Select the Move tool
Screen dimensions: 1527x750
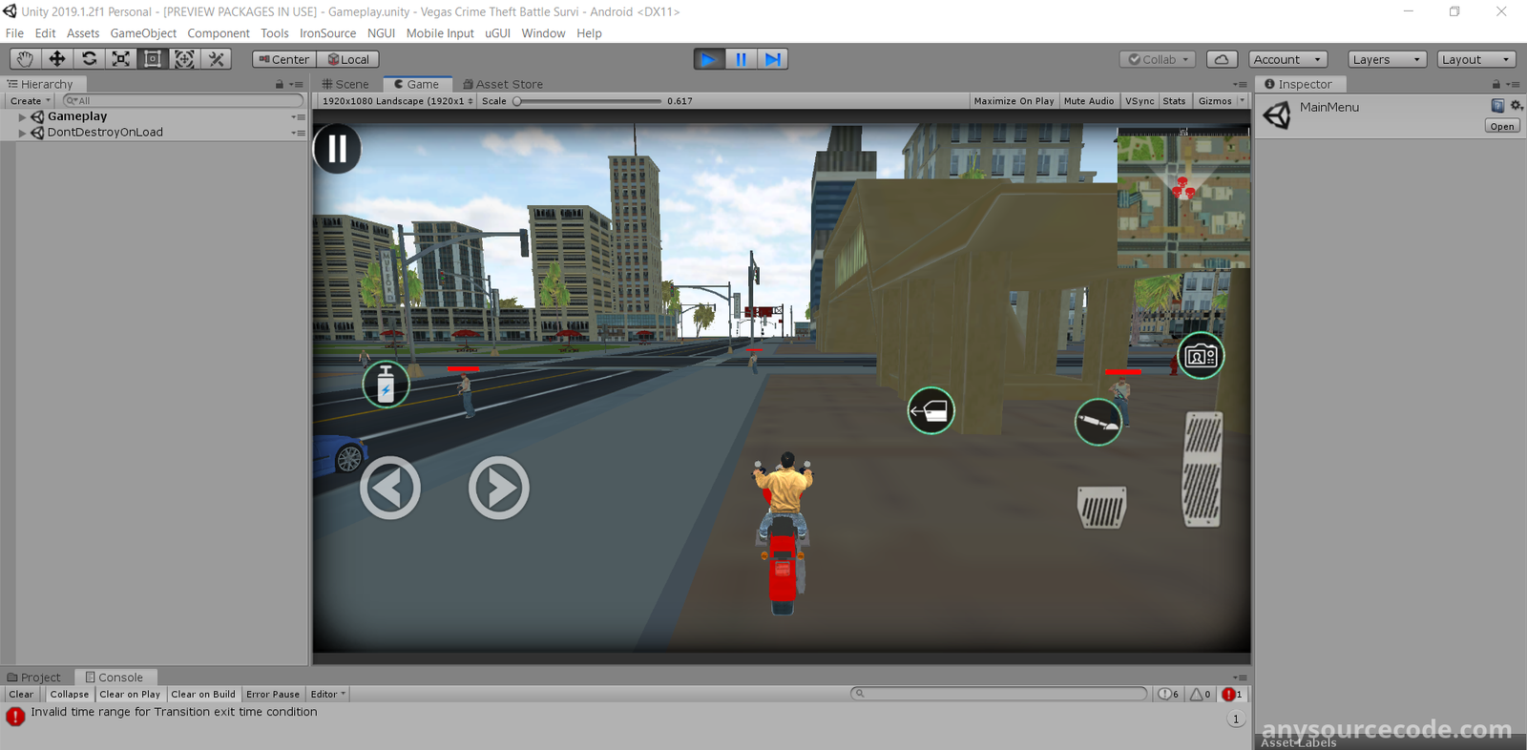click(57, 59)
